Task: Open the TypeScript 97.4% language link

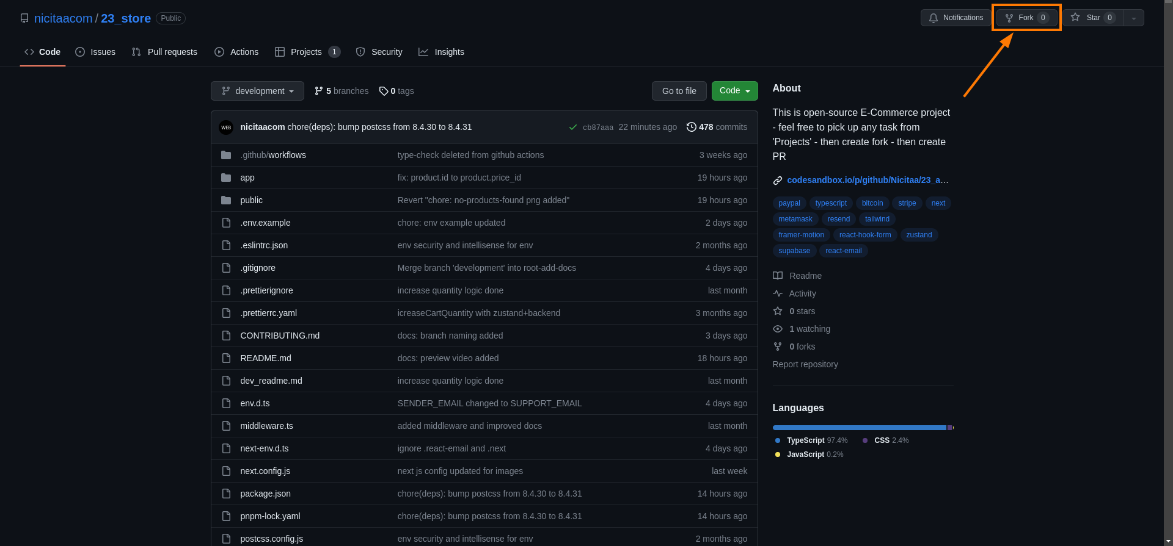Action: (811, 440)
